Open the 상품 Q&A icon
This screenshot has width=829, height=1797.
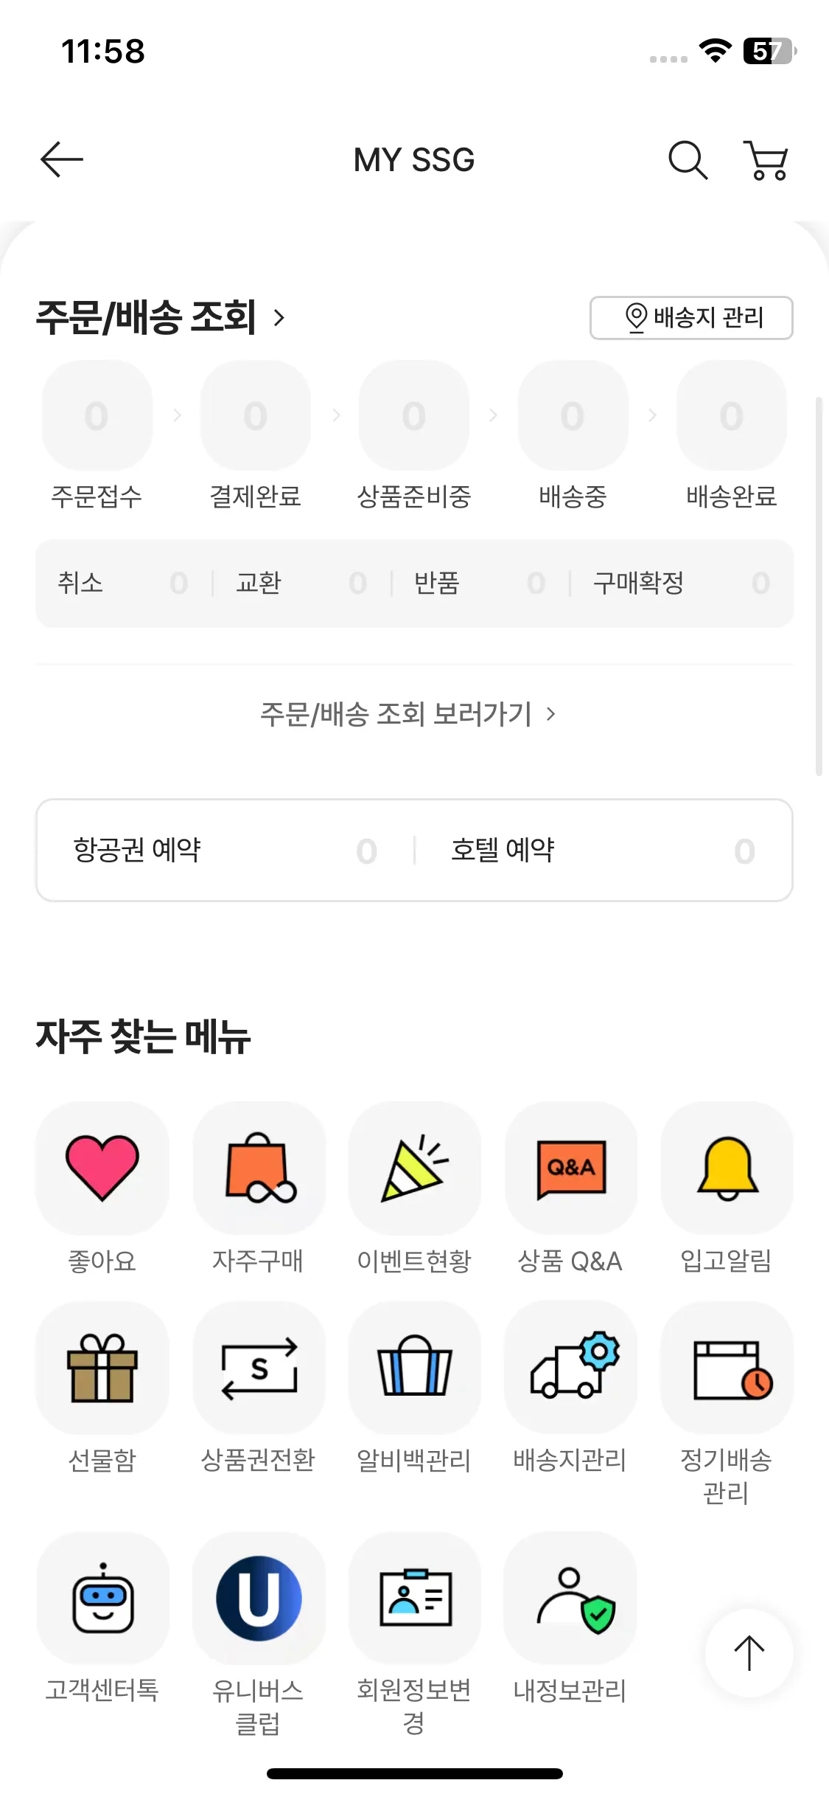coord(571,1168)
